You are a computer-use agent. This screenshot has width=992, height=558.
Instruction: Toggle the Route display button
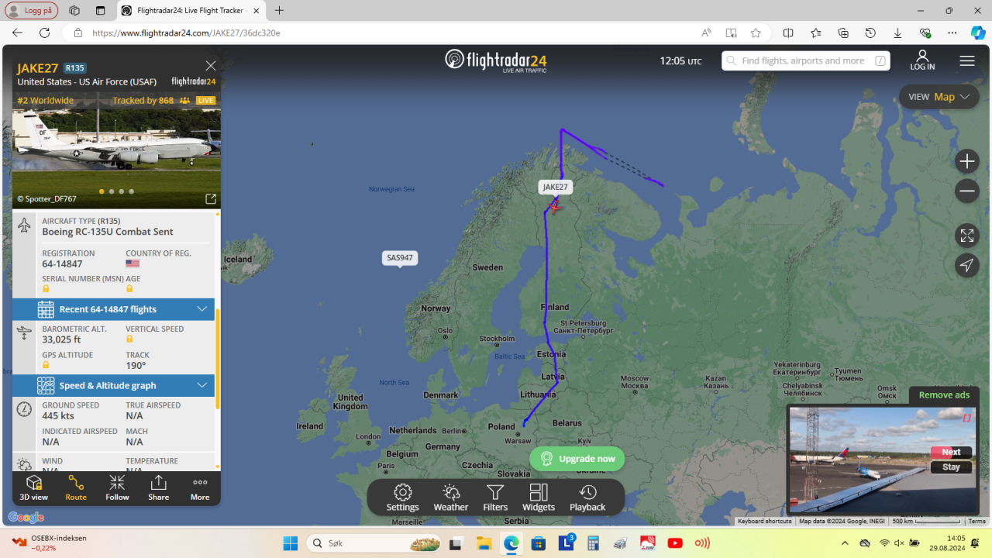pyautogui.click(x=76, y=488)
